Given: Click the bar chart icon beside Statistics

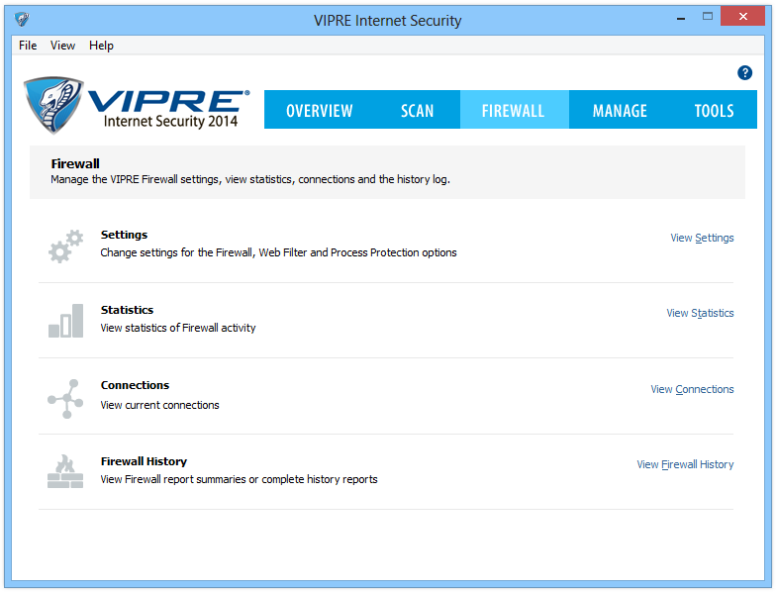Looking at the screenshot, I should (x=65, y=321).
